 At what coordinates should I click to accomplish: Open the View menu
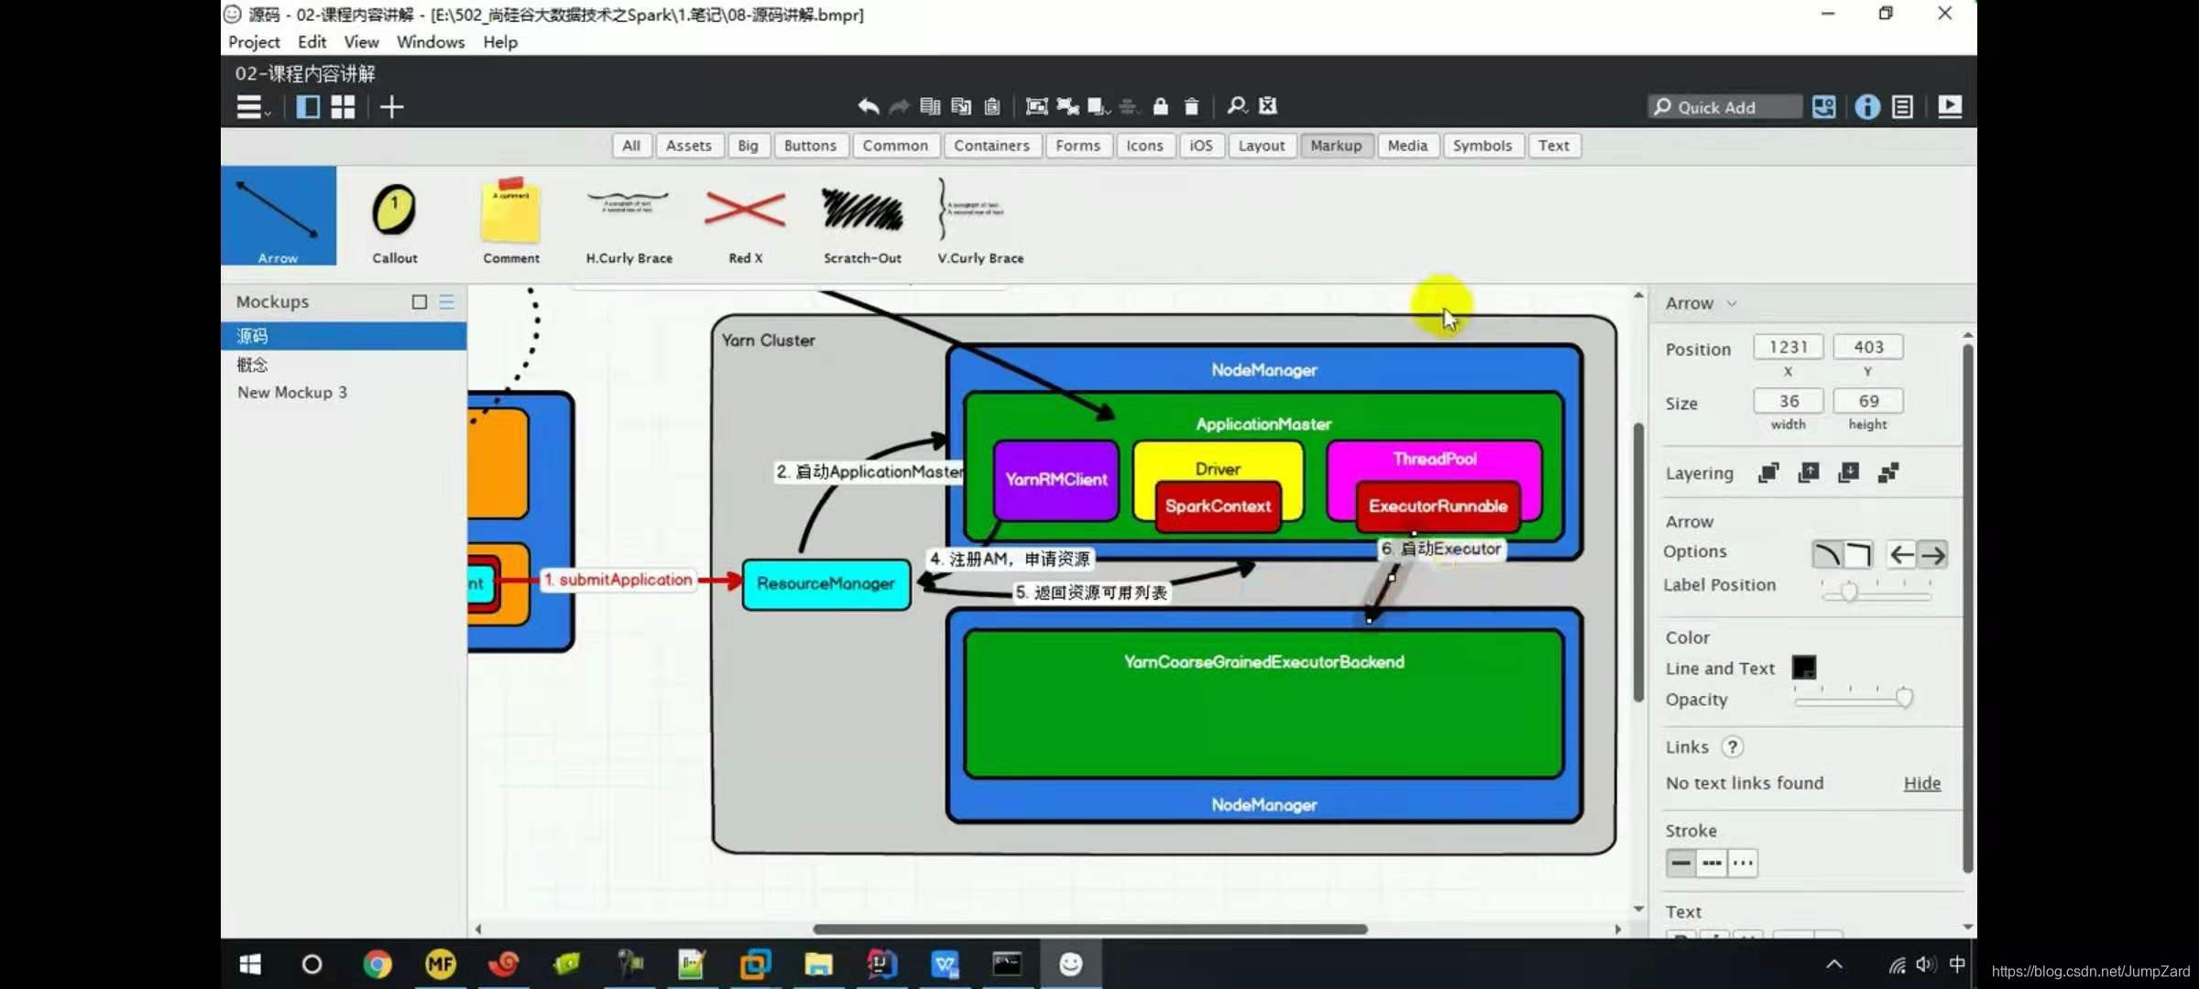(361, 42)
